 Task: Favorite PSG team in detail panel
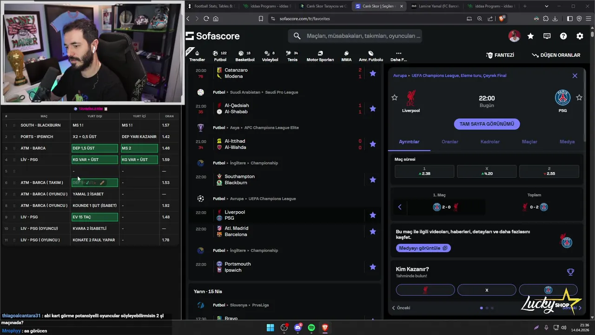coord(579,97)
